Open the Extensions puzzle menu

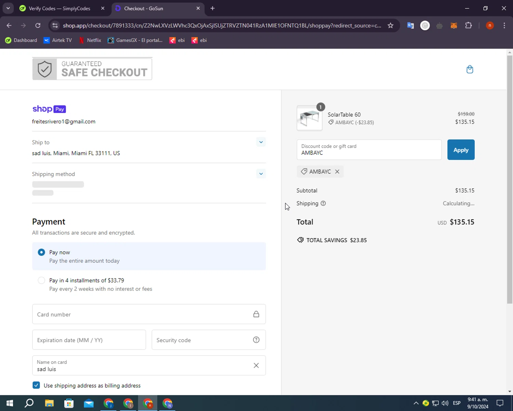pyautogui.click(x=469, y=25)
